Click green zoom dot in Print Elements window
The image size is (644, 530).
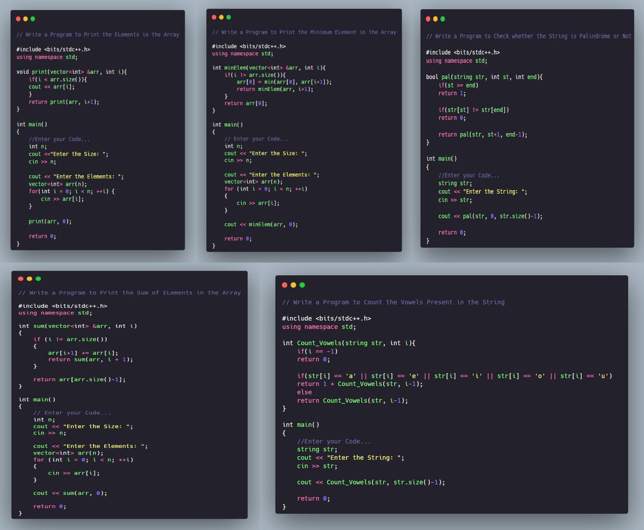pos(33,19)
